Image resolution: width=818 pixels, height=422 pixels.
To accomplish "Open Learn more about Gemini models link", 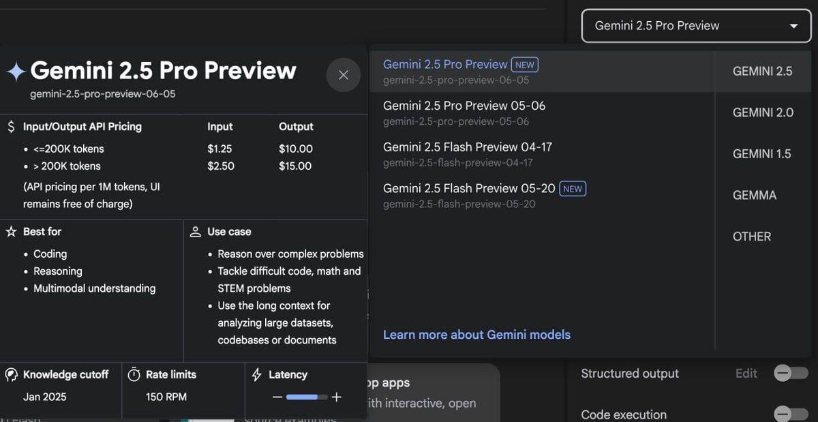I will point(476,335).
